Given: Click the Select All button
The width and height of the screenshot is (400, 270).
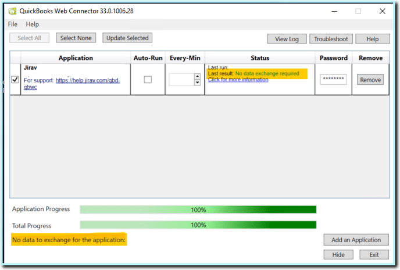Looking at the screenshot, I should point(29,38).
